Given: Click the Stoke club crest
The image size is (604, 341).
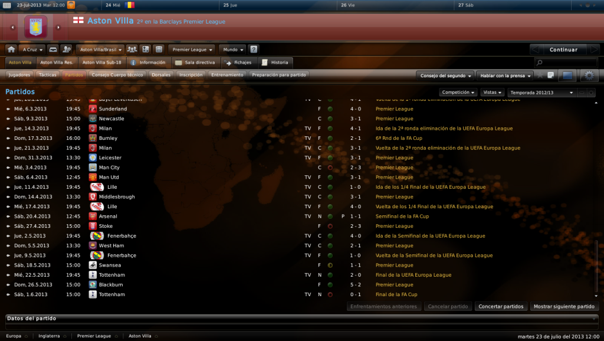Looking at the screenshot, I should click(93, 226).
